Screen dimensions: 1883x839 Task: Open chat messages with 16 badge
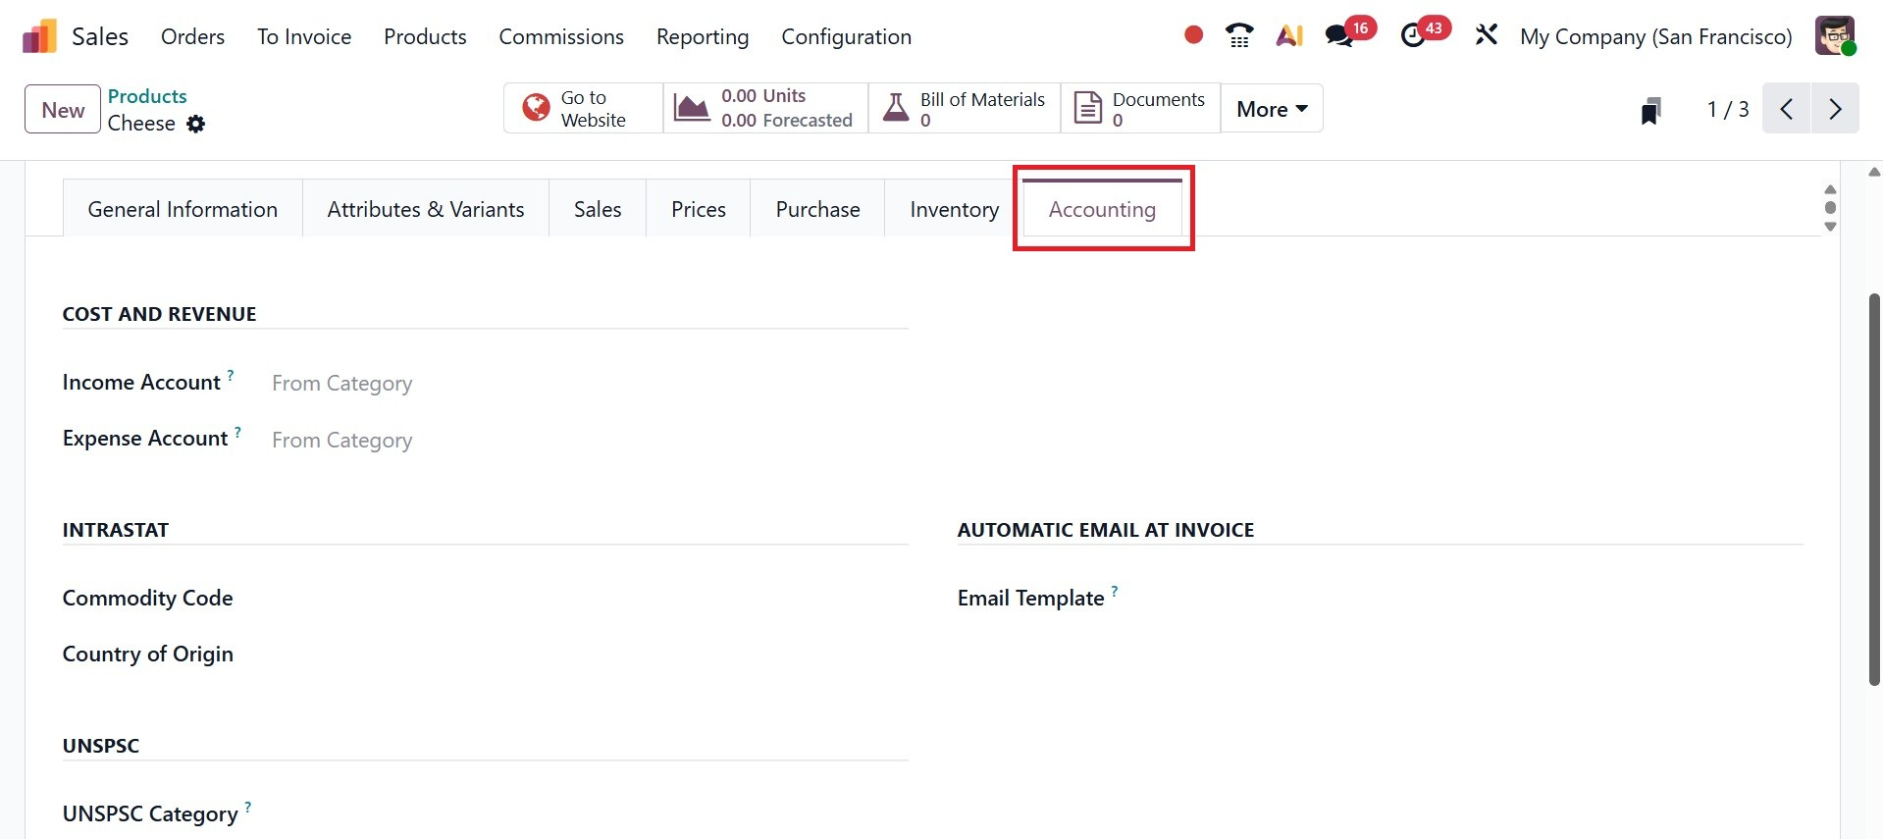tap(1340, 36)
